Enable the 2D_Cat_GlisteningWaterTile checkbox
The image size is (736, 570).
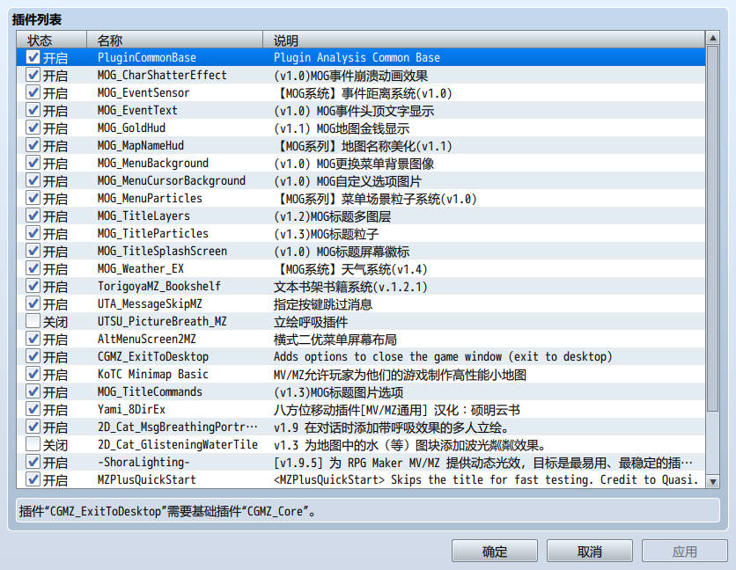pyautogui.click(x=33, y=444)
